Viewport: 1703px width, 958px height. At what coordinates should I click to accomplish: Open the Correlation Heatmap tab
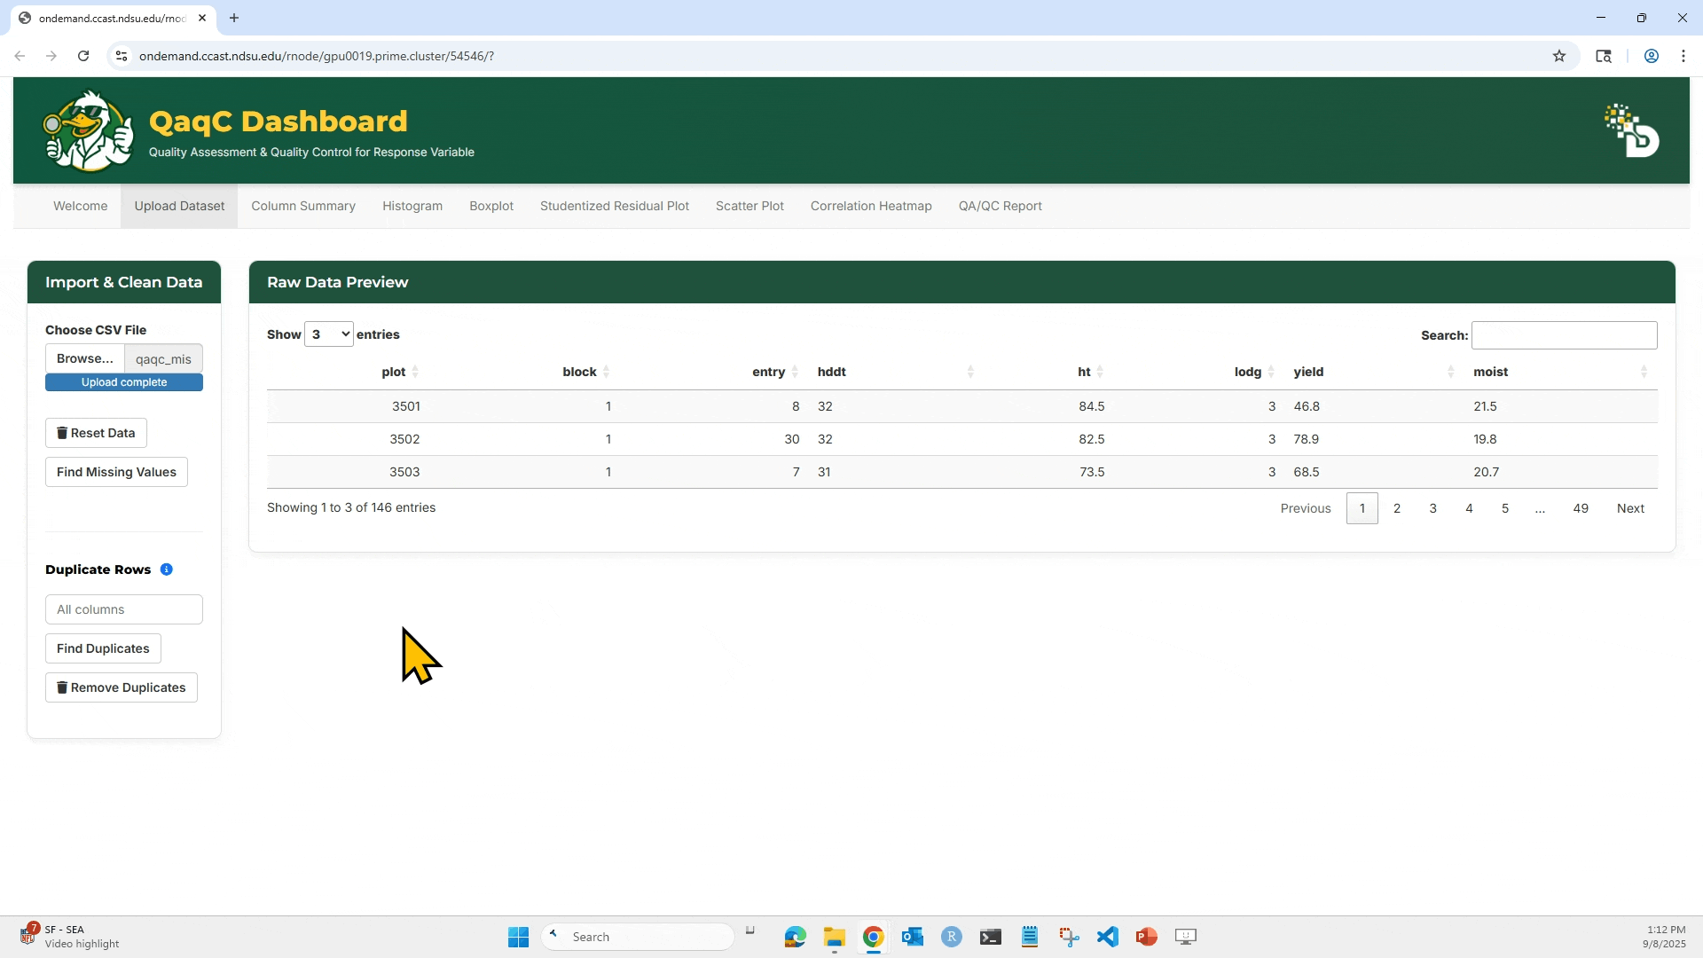[x=870, y=206]
